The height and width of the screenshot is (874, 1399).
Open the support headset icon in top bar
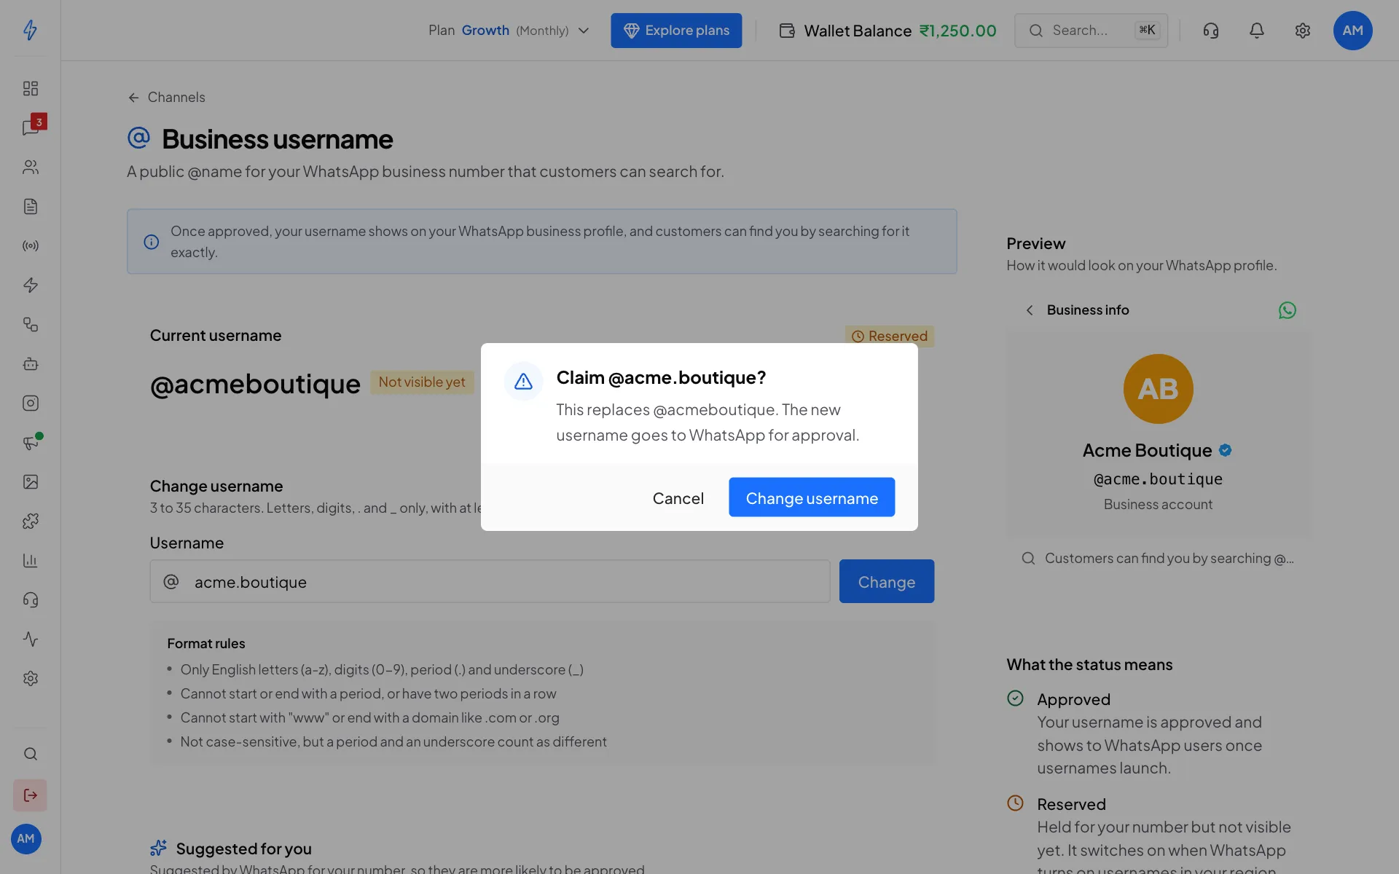[1211, 31]
